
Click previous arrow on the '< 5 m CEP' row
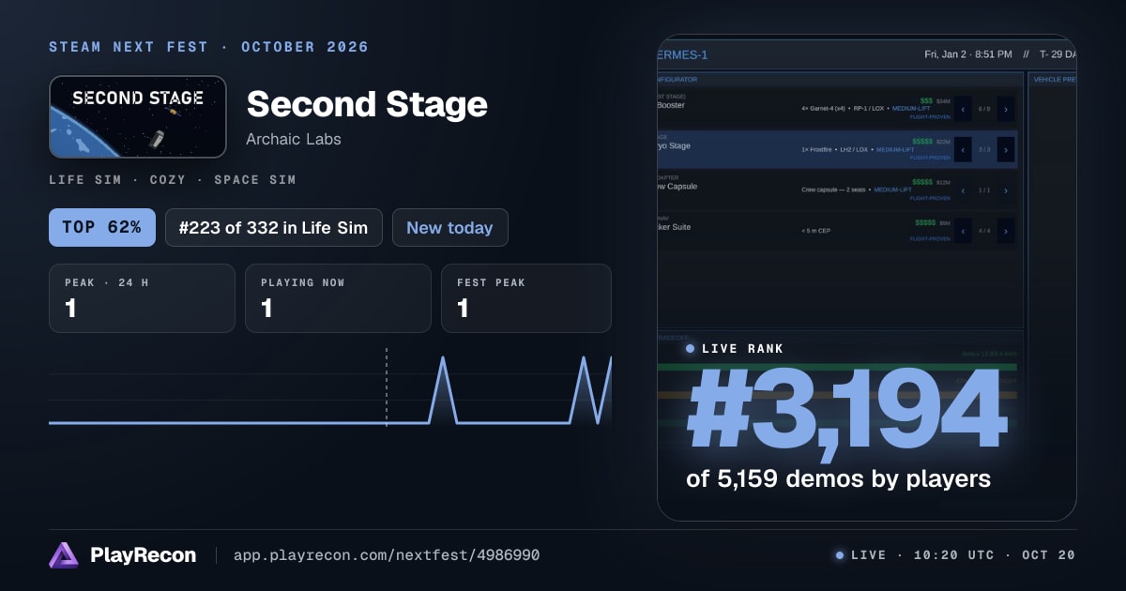point(963,231)
